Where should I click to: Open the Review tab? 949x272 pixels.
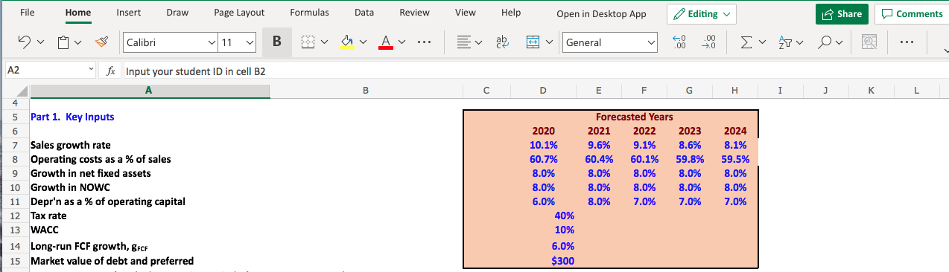414,13
